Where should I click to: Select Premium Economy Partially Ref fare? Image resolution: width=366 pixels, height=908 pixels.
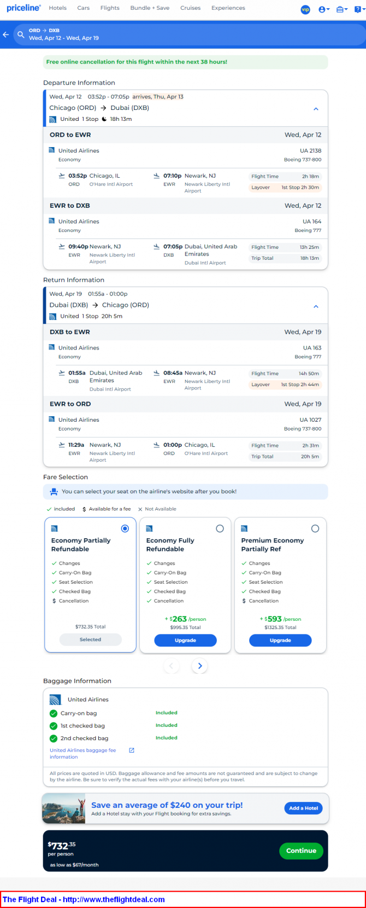tap(315, 528)
